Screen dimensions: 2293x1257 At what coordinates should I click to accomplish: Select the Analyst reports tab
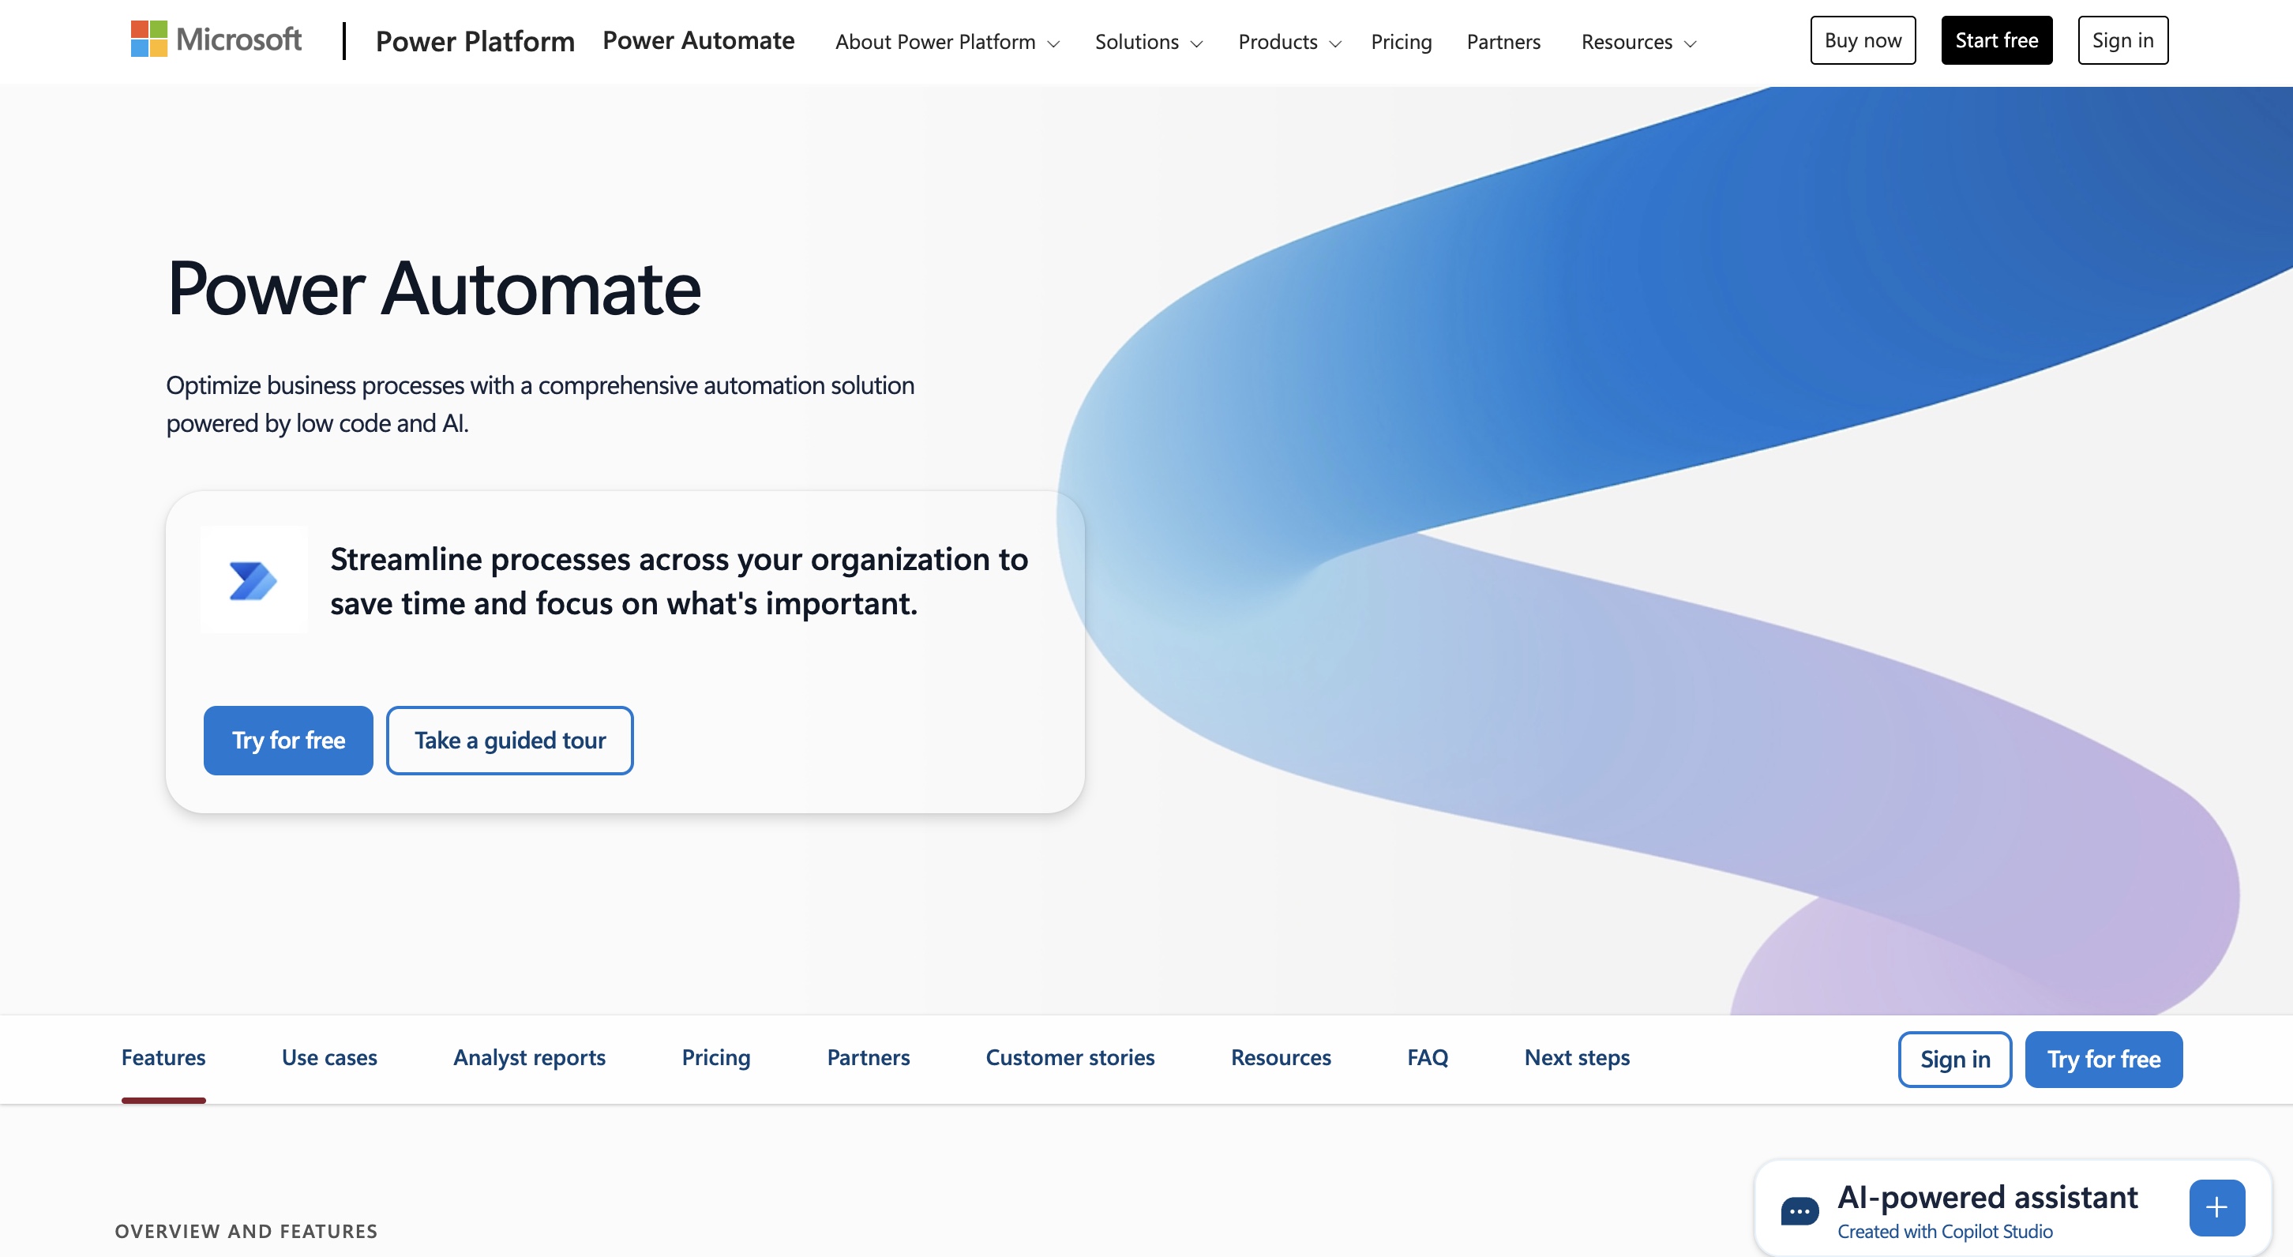coord(530,1057)
